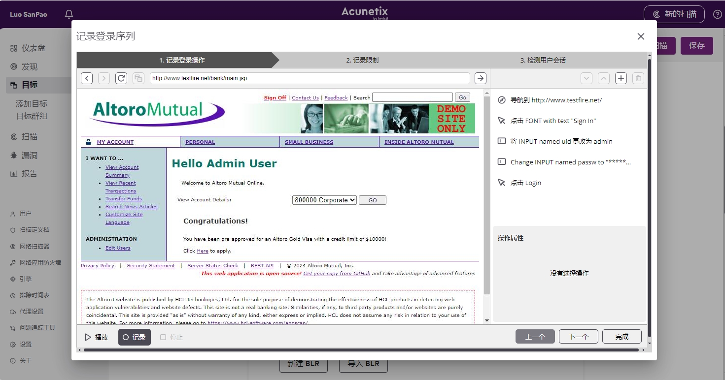725x380 pixels.
Task: Click the 保存 save button
Action: (x=697, y=46)
